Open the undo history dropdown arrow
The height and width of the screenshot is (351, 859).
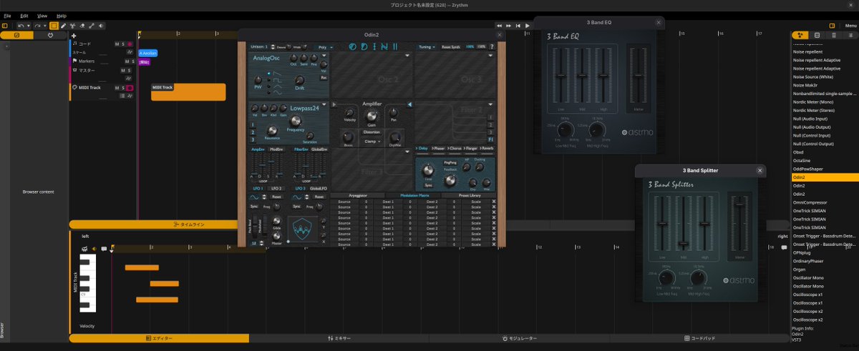tap(29, 26)
